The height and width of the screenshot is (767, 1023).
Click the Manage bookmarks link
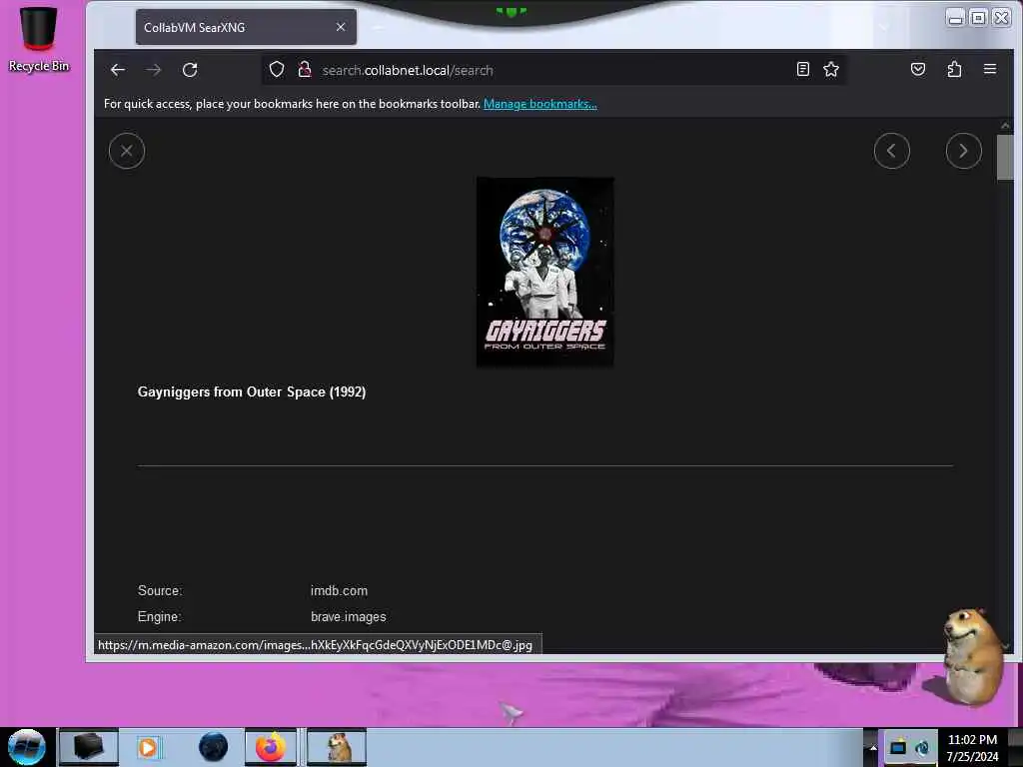point(539,104)
